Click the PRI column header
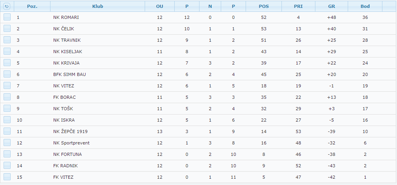 click(298, 6)
